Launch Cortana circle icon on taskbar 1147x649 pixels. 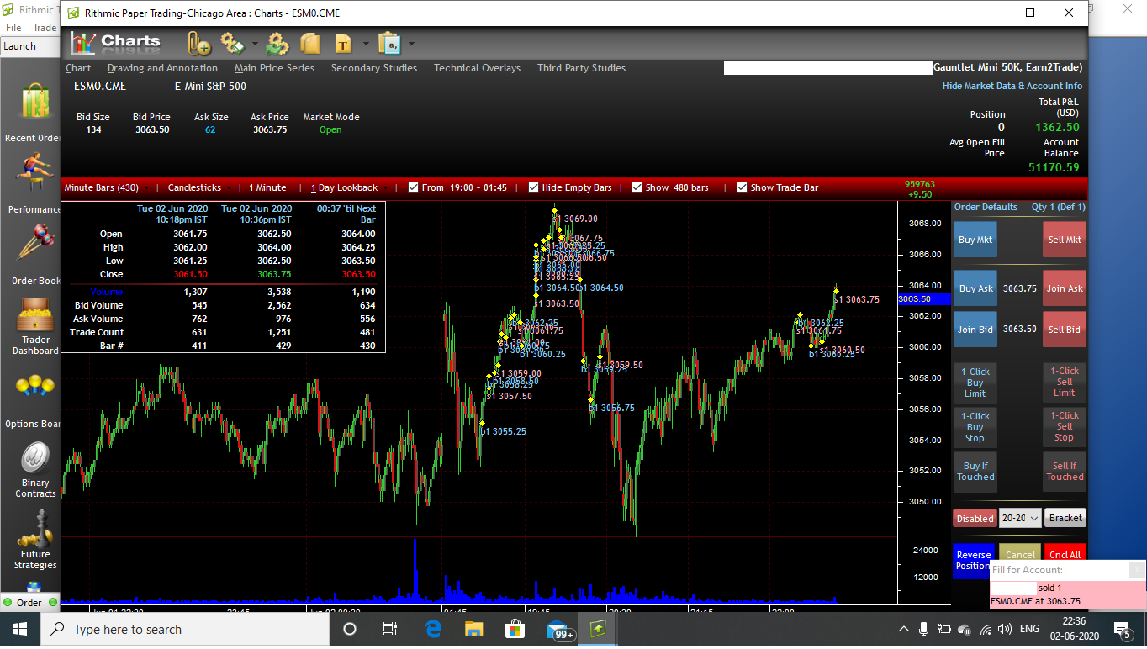click(x=350, y=629)
